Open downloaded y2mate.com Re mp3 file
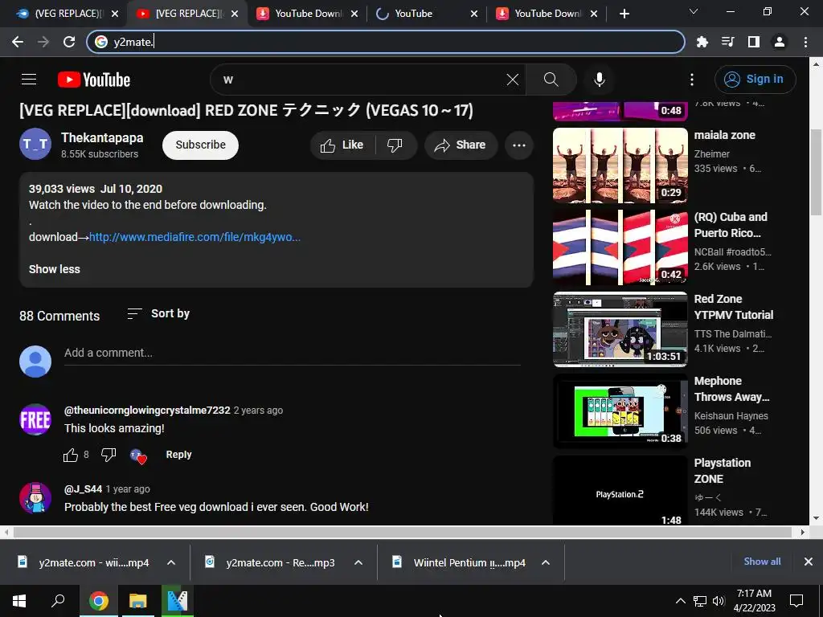 click(x=271, y=562)
